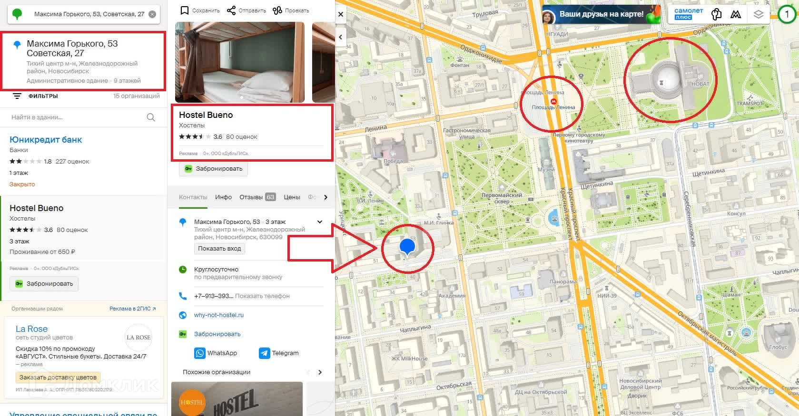
Task: Open the similar hostel photo at the bottom
Action: coord(237,398)
